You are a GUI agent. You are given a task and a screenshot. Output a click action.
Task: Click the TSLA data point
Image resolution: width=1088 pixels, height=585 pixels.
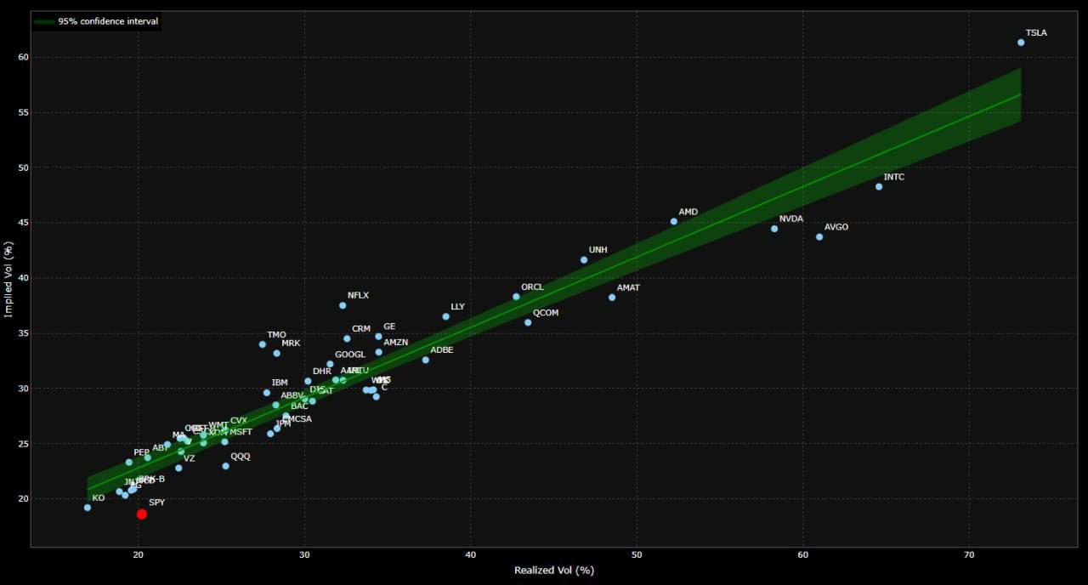tap(1021, 43)
